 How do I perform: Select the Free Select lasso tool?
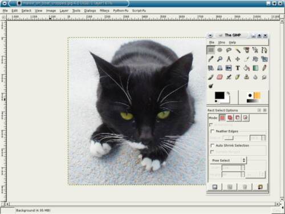tap(229, 50)
